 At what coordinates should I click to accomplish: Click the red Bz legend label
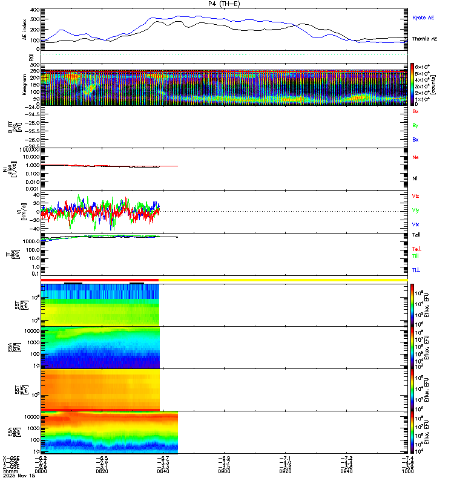(x=415, y=111)
